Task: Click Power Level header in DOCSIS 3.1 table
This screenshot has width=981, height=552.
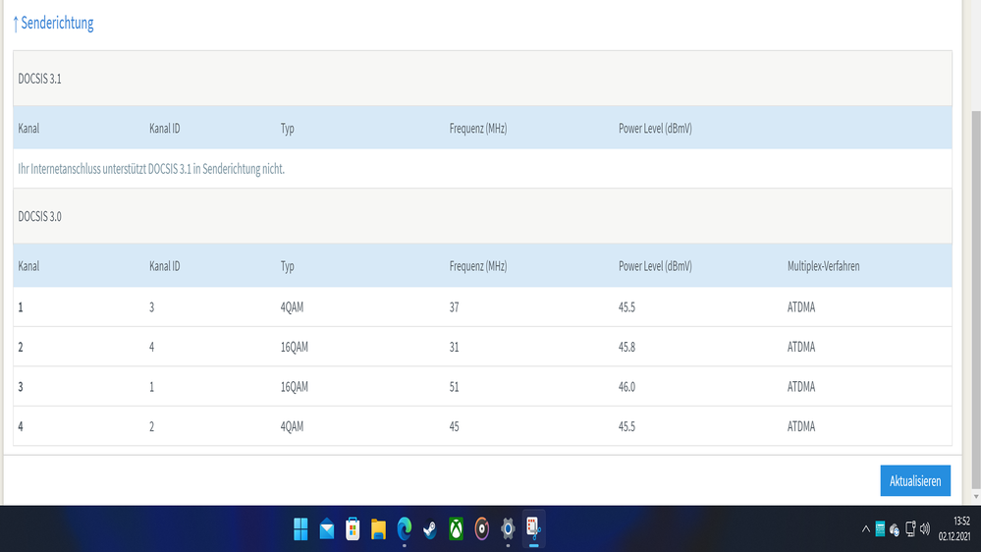Action: pyautogui.click(x=655, y=129)
